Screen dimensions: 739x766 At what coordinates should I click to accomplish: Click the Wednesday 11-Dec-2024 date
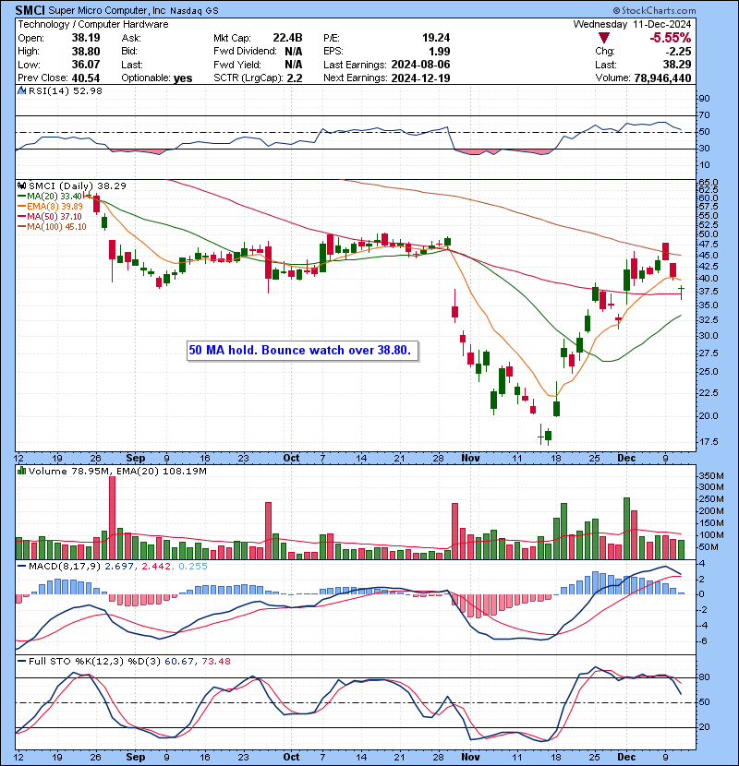632,24
